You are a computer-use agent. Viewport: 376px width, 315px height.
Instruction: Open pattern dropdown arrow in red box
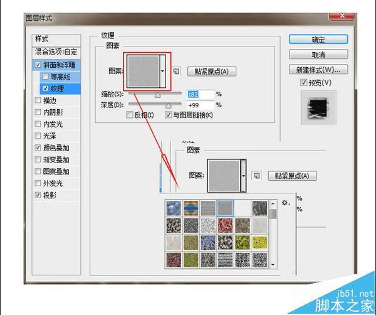(162, 71)
